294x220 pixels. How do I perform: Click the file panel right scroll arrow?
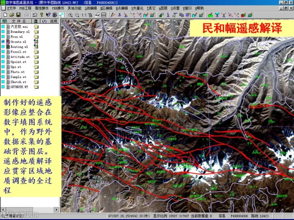[x=56, y=210]
